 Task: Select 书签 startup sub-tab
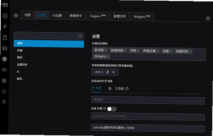pyautogui.click(x=96, y=88)
